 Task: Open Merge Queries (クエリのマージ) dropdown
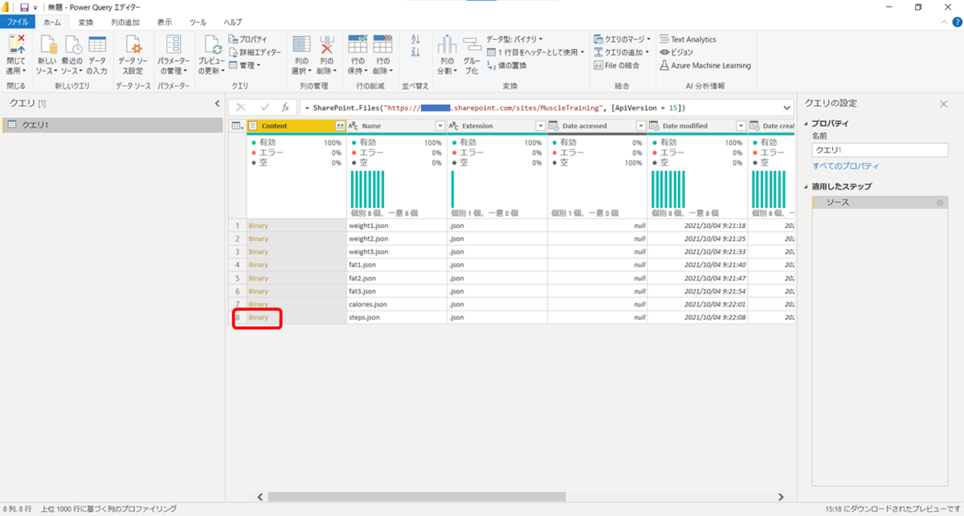(624, 39)
